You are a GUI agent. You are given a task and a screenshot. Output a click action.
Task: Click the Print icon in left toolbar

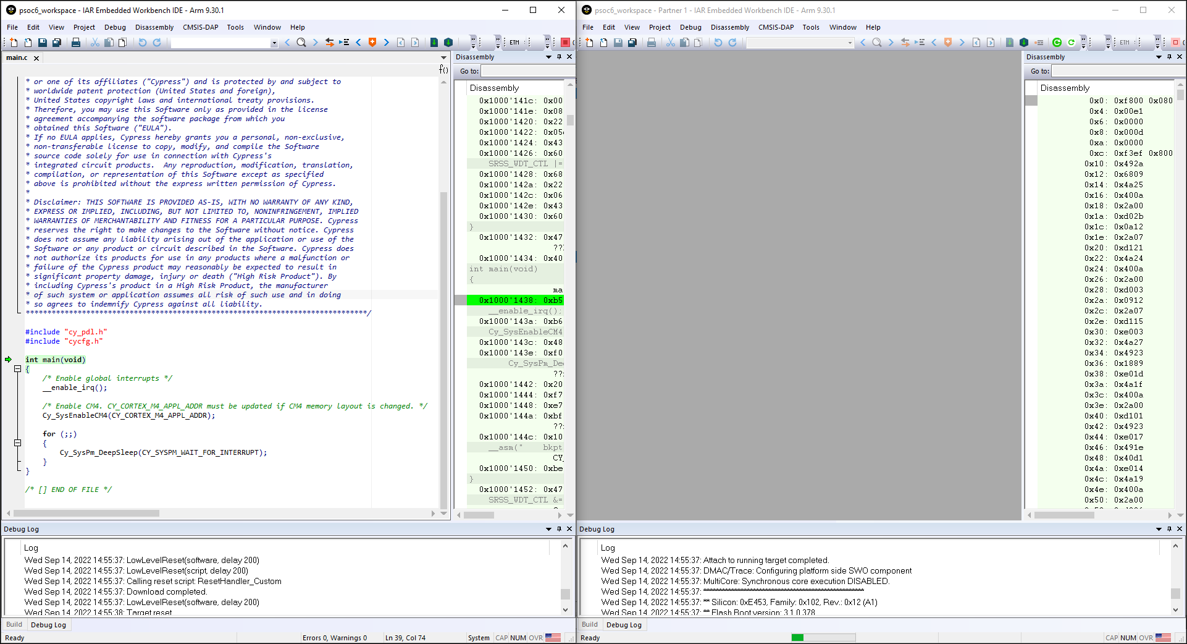pos(75,42)
